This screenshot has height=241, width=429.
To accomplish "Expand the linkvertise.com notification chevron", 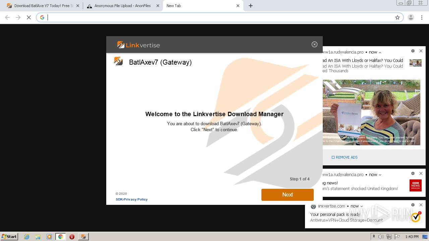I will tap(362, 206).
